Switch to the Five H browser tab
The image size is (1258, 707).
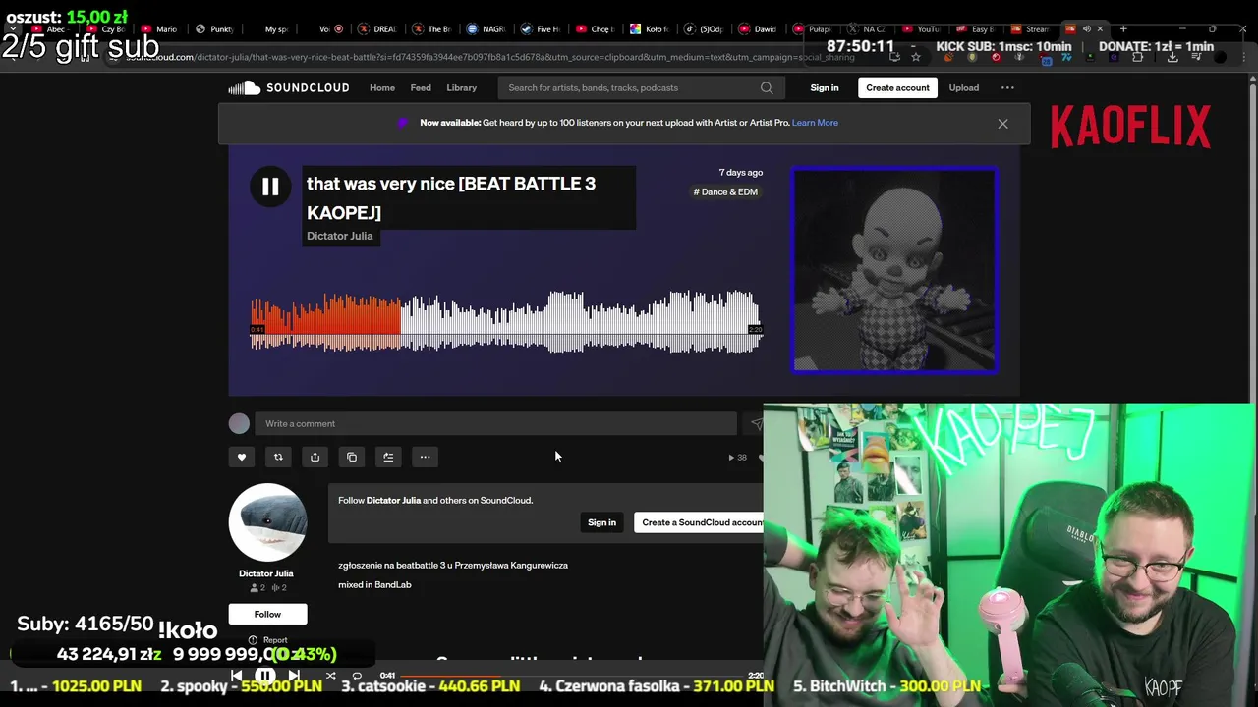click(540, 29)
